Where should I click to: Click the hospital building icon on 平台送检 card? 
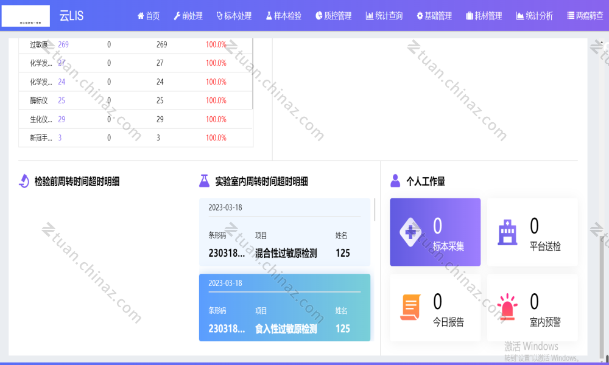point(508,232)
